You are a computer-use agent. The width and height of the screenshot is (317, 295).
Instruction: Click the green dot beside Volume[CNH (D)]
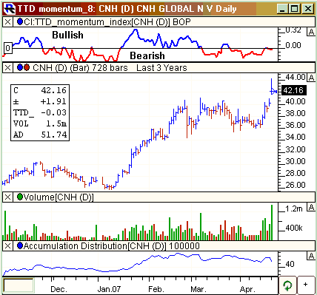point(20,197)
